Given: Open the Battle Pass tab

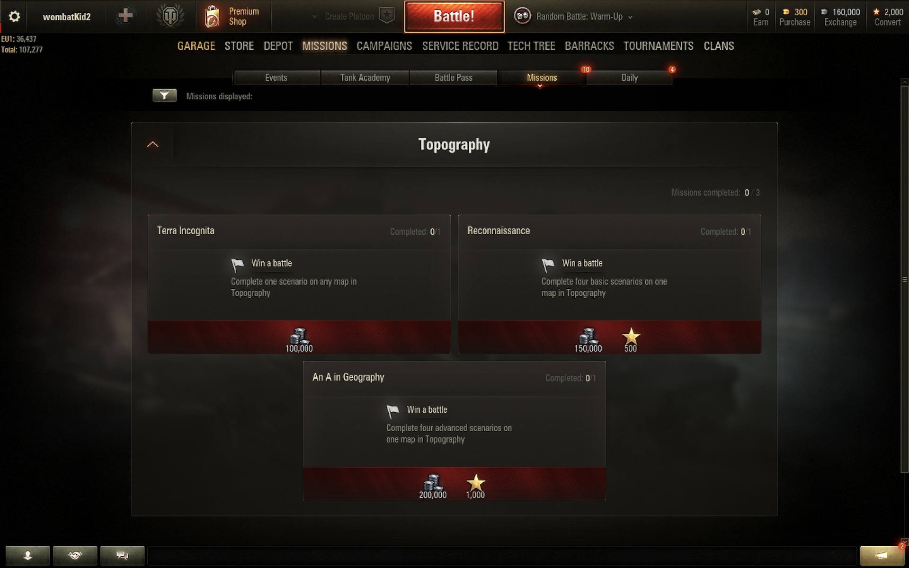Looking at the screenshot, I should [453, 78].
